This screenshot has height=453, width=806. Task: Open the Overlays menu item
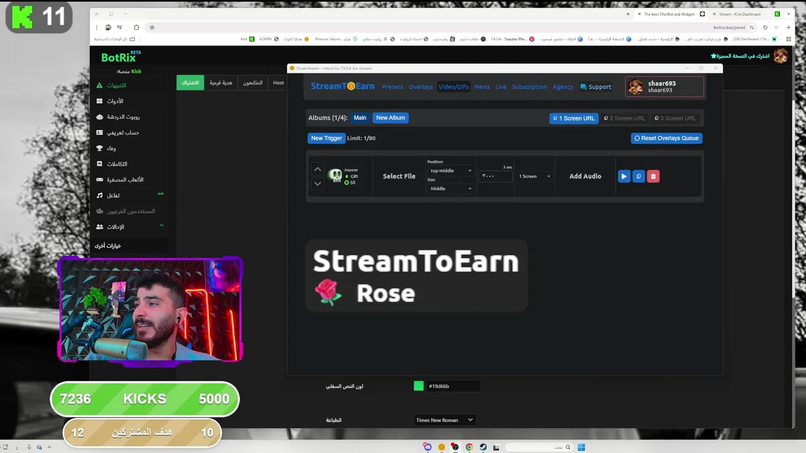(x=421, y=87)
